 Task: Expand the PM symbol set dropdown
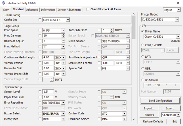pyautogui.click(x=116, y=68)
